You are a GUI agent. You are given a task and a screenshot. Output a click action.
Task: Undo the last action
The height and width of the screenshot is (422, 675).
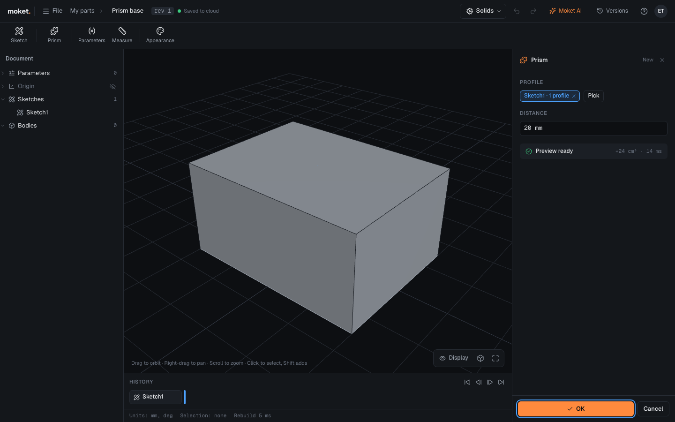coord(517,11)
